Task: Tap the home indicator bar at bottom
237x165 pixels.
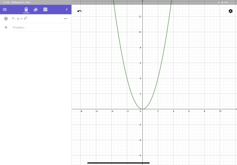Action: [x=118, y=163]
